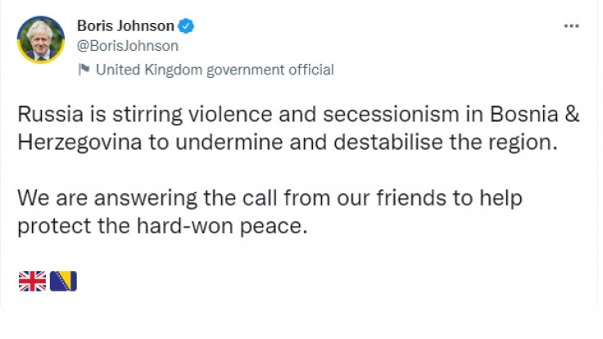Click the word 'secessionism' in the tweet
This screenshot has height=339, width=603.
click(x=391, y=114)
